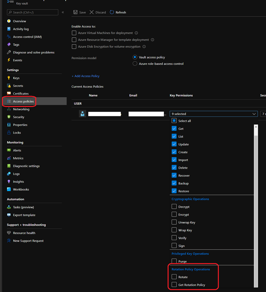Uncheck the Backup key permission
This screenshot has height=292, width=266.
pos(174,183)
